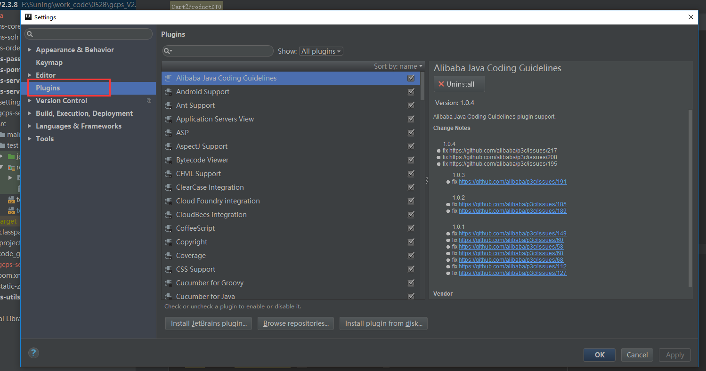This screenshot has width=706, height=371.
Task: Click the plugin description panel scrollbar
Action: [690, 198]
